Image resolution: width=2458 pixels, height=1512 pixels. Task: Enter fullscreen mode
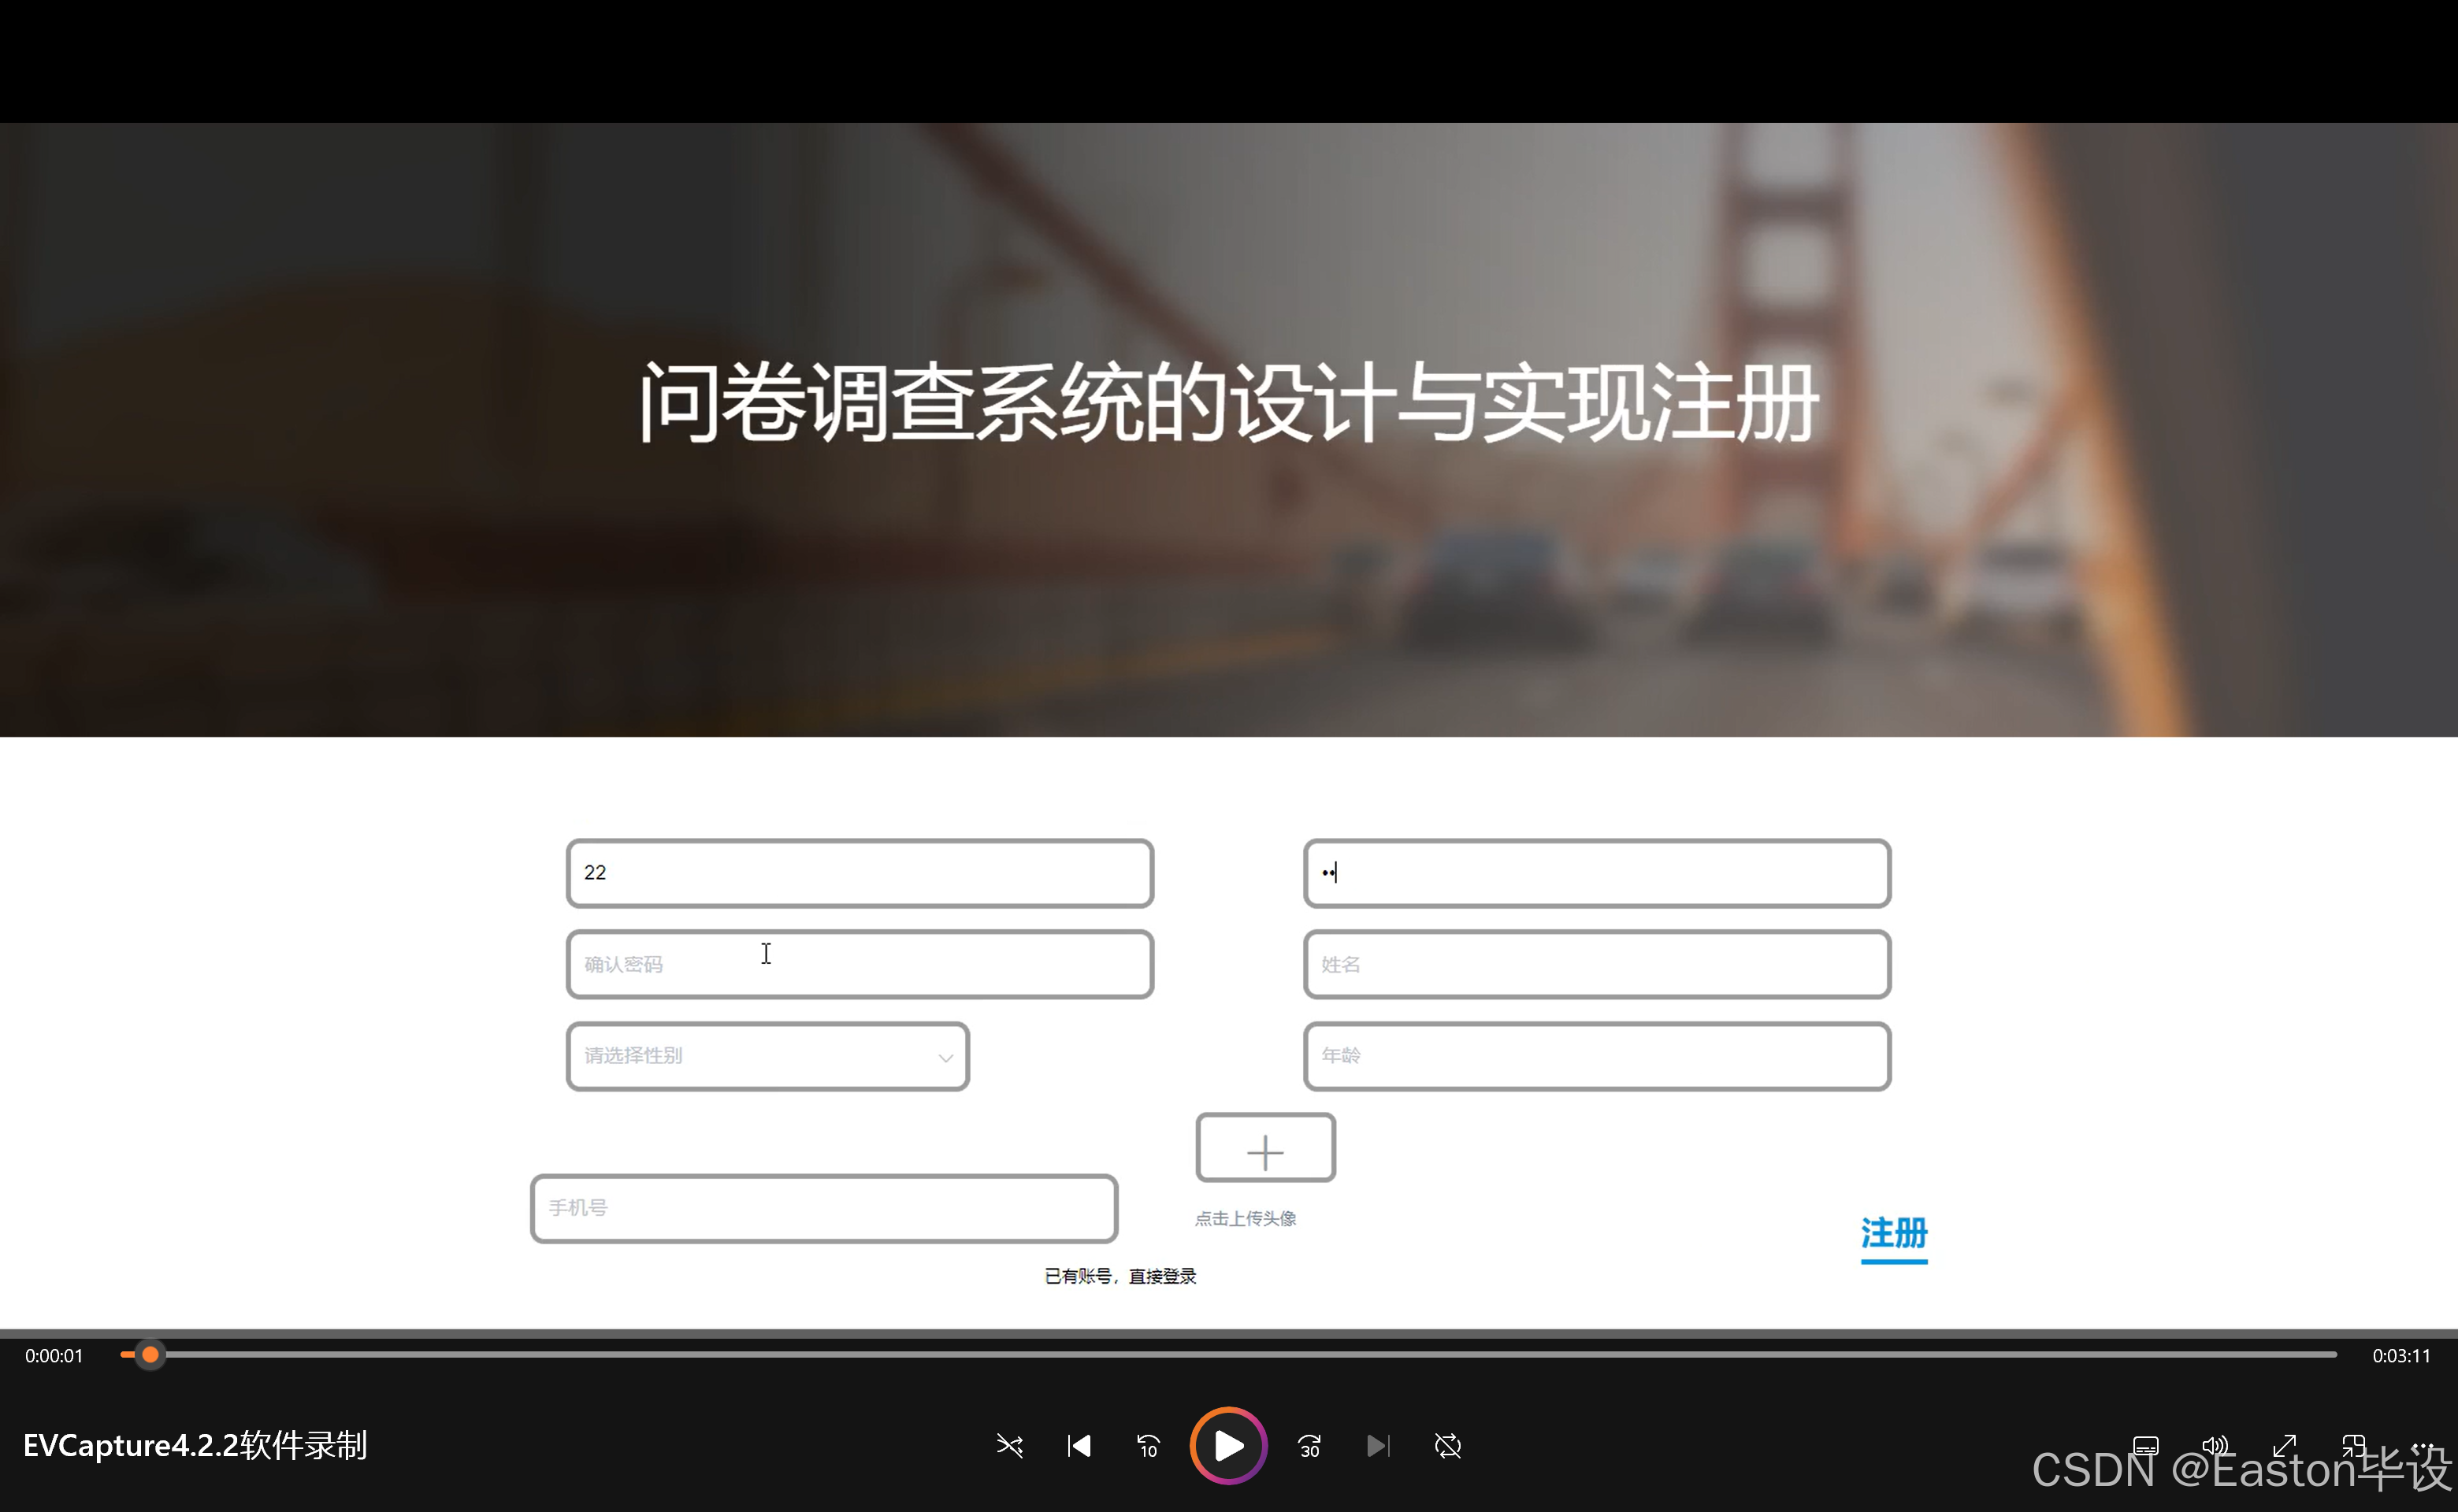[2285, 1446]
